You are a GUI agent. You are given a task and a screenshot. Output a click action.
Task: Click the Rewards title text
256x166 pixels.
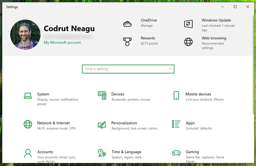[x=148, y=38]
